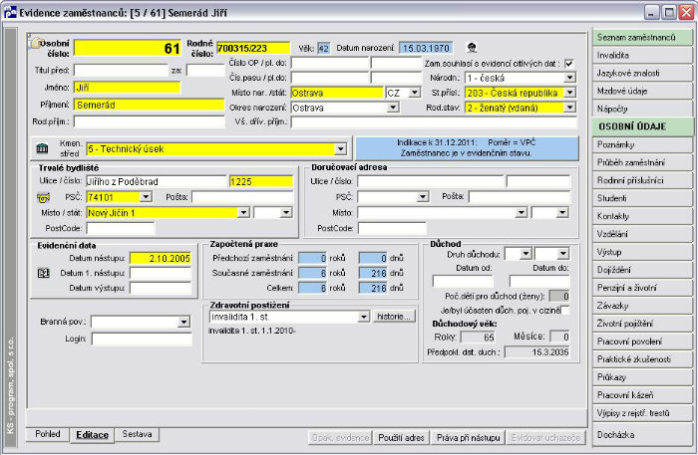
Task: Open the Penzijní a životní section
Action: pyautogui.click(x=642, y=288)
